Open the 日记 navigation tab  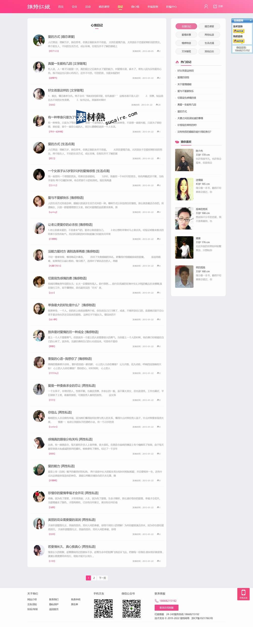coord(120,7)
